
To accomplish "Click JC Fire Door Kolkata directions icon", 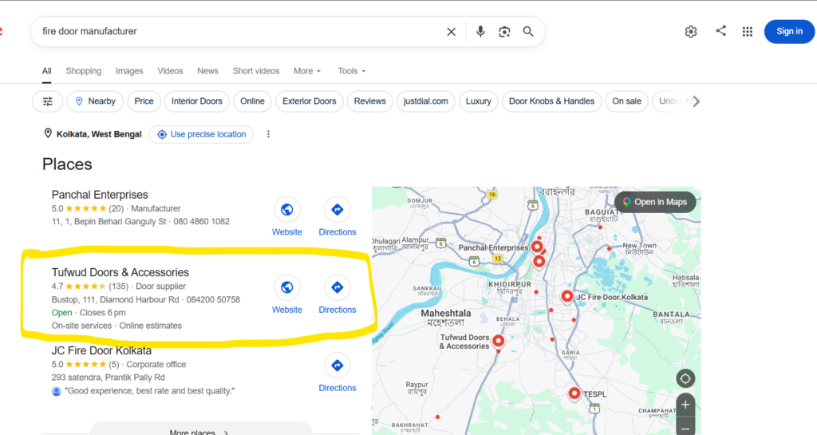I will pos(337,366).
